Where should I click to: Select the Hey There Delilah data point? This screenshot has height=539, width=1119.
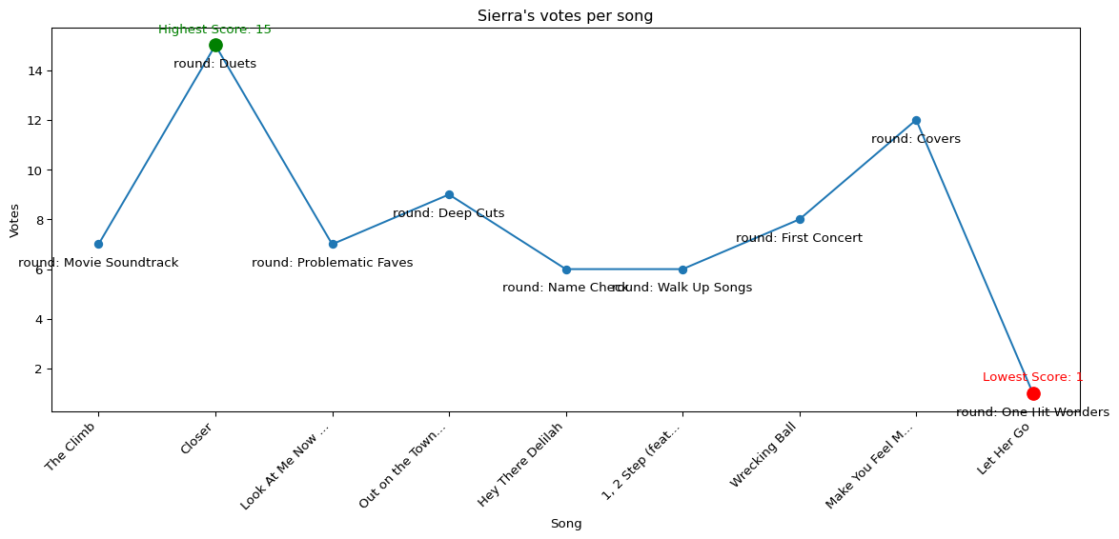click(566, 269)
